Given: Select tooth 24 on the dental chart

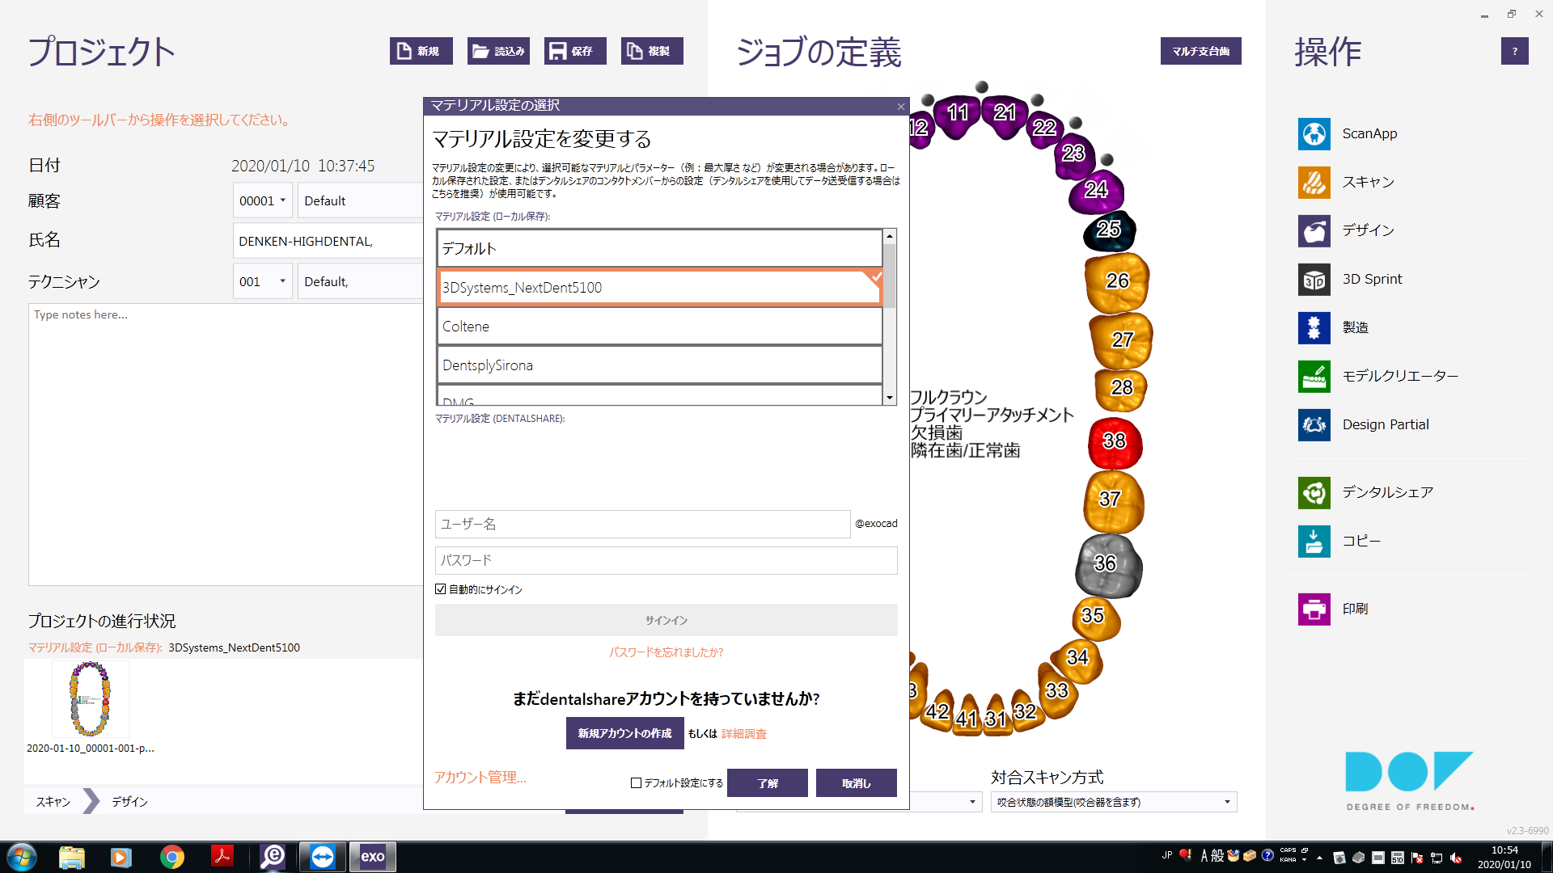Looking at the screenshot, I should coord(1096,191).
